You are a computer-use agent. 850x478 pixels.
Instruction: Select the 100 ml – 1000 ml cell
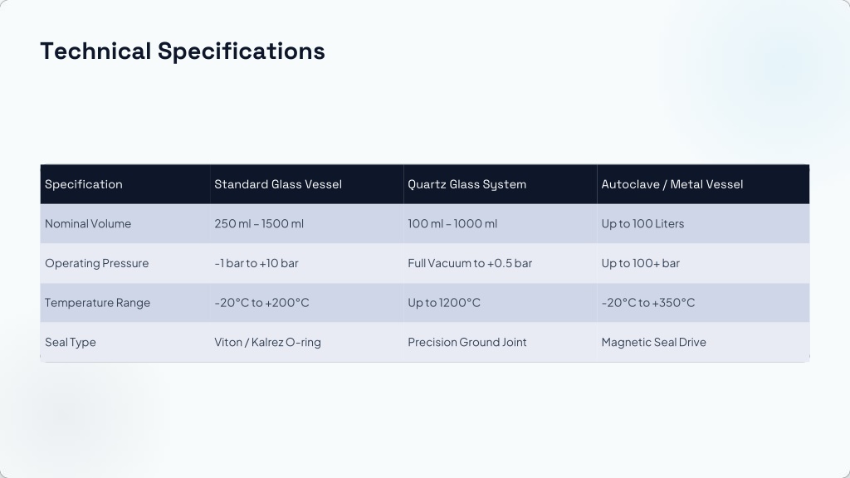point(501,224)
